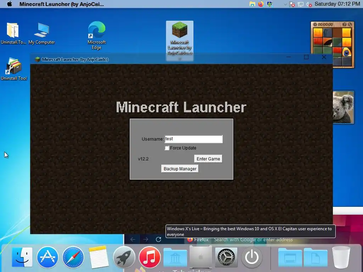Open Music app in the dock

pos(150,257)
